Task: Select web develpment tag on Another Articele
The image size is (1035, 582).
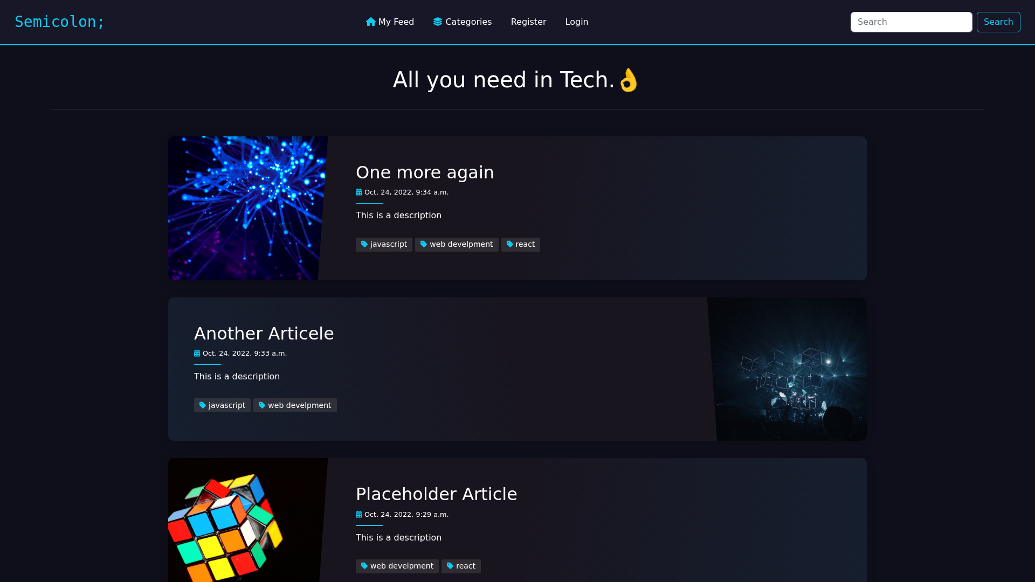Action: pyautogui.click(x=295, y=405)
